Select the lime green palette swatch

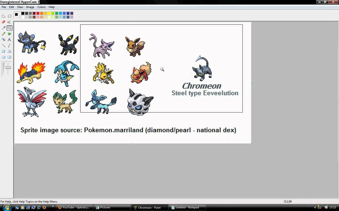53,13
